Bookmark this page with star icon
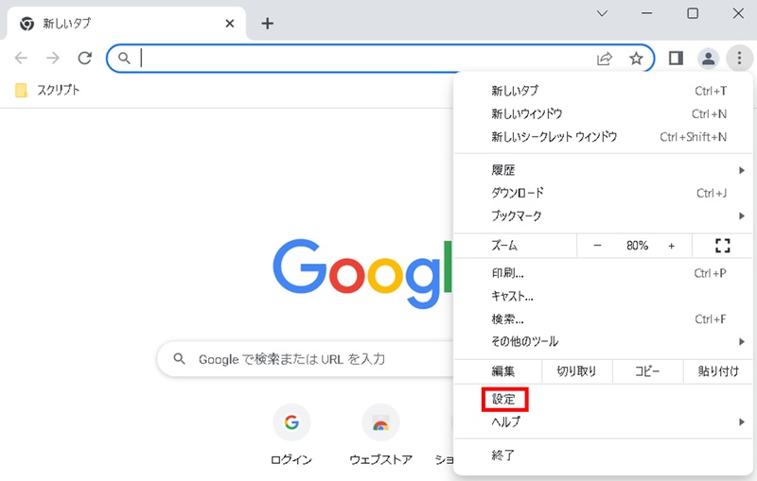The height and width of the screenshot is (481, 757). pyautogui.click(x=636, y=59)
